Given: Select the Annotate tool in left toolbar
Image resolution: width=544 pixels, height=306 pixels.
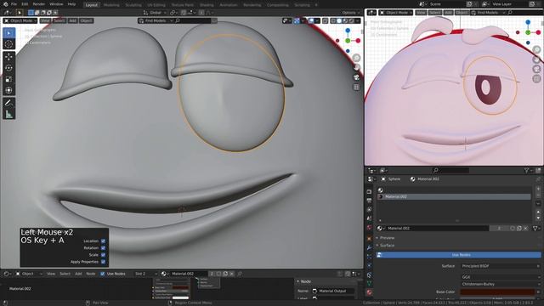Looking at the screenshot, I should [x=9, y=103].
